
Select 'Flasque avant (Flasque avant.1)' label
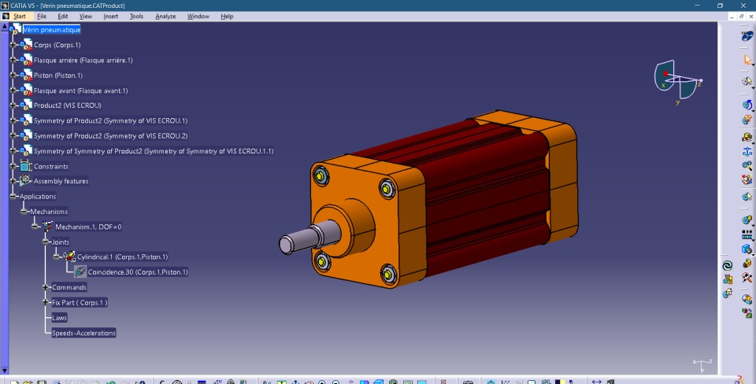coord(80,90)
